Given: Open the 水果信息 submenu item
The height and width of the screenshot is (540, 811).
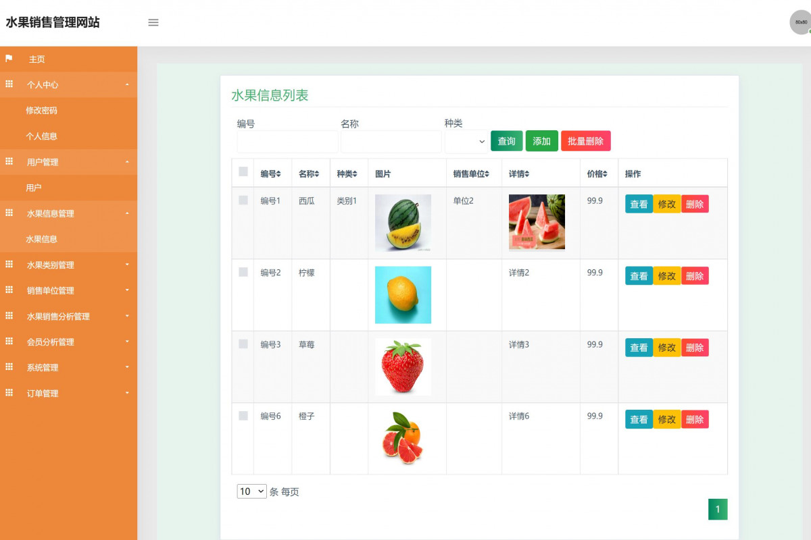Looking at the screenshot, I should coord(42,238).
